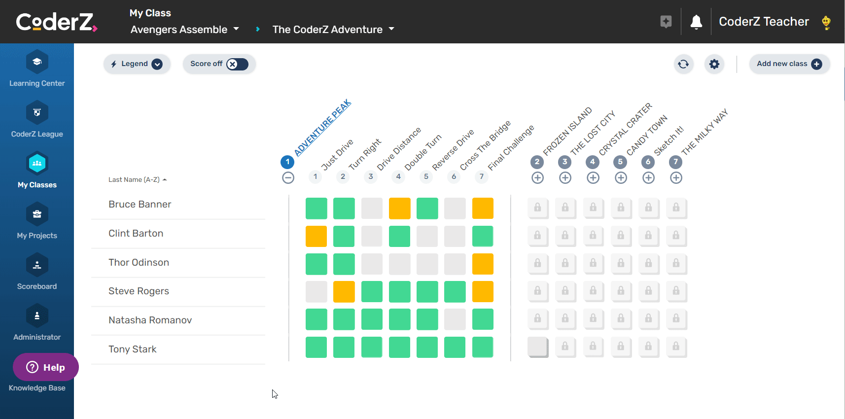Expand the Frozen Island missions
Screen dimensions: 845x419
point(537,178)
